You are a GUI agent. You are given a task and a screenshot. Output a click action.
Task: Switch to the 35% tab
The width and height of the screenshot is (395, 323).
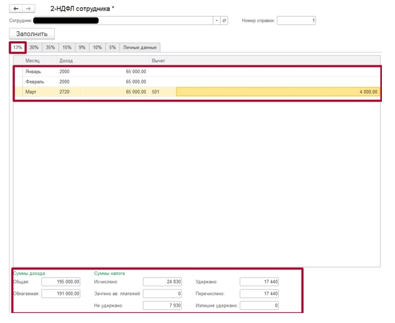[51, 47]
